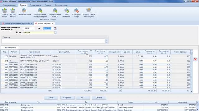Image resolution: width=199 pixels, height=111 pixels.
Task: Click the Дата активации column header in reminders
Action: point(10,102)
